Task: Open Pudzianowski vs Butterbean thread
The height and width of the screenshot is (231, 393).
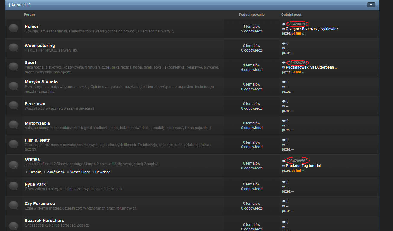Action: click(312, 67)
